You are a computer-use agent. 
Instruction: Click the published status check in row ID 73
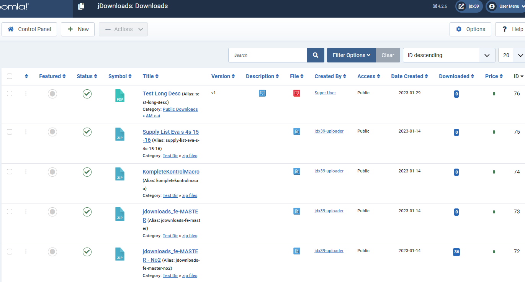[87, 212]
